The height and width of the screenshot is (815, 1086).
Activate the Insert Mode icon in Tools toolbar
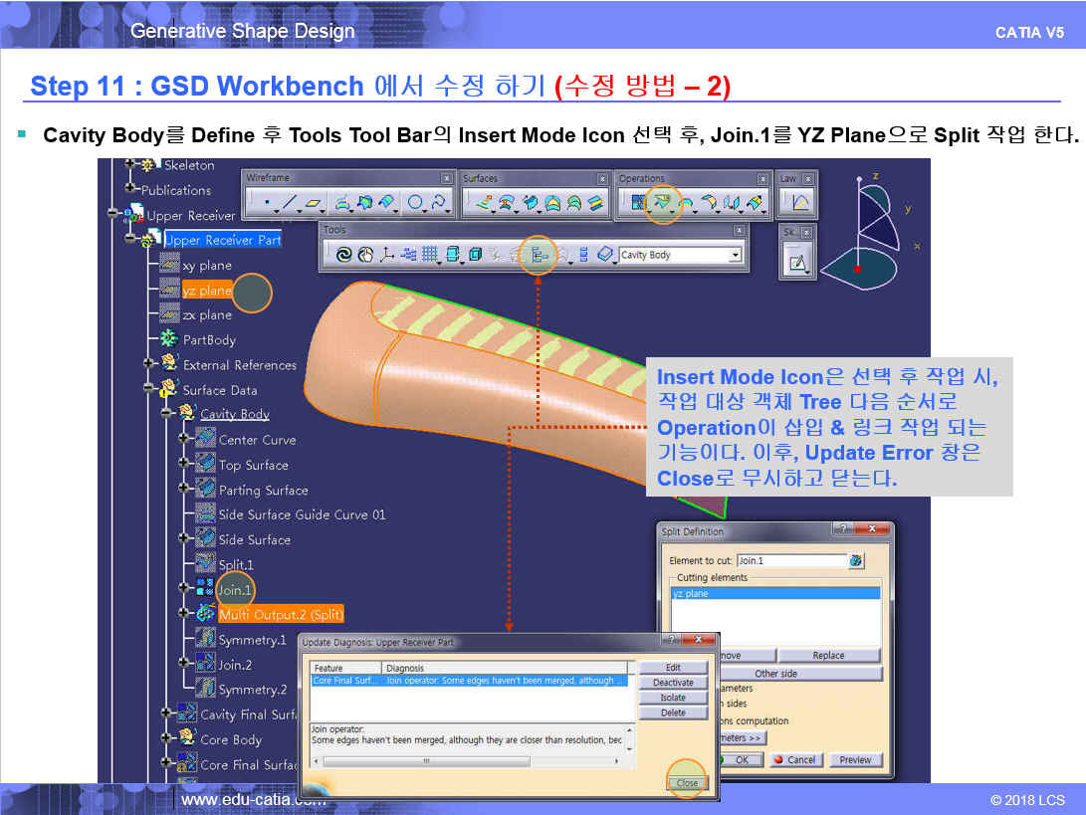coord(539,256)
